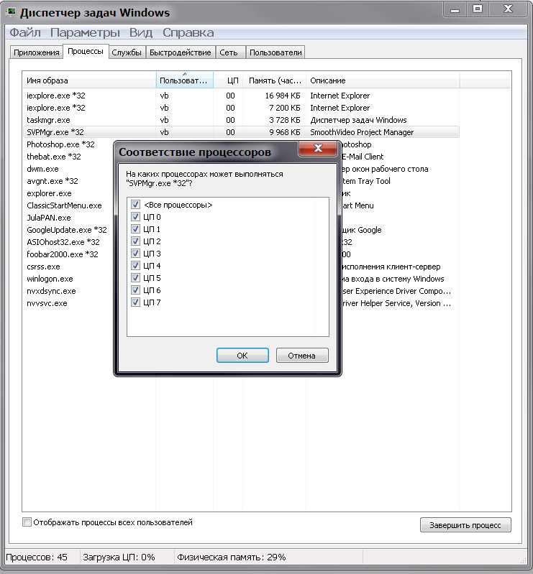Switch to the Быстродействие tab
The height and width of the screenshot is (574, 533).
click(x=180, y=52)
